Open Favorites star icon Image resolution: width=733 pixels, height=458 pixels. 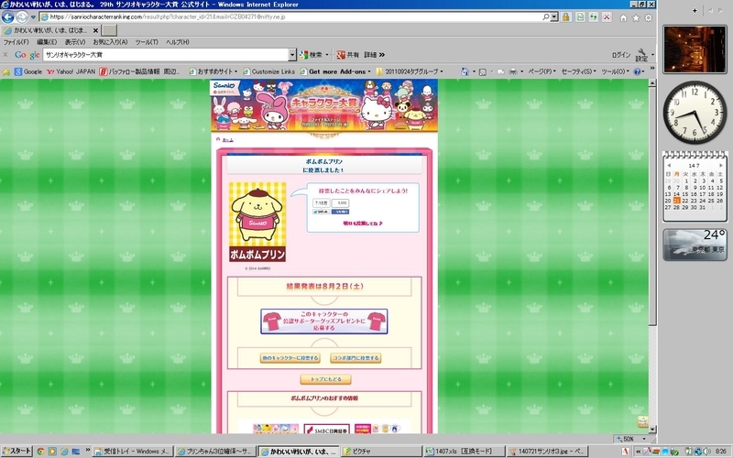click(636, 17)
